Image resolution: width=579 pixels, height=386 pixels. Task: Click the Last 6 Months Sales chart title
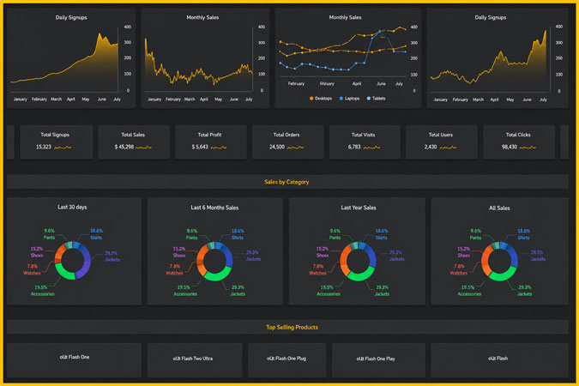pyautogui.click(x=214, y=208)
